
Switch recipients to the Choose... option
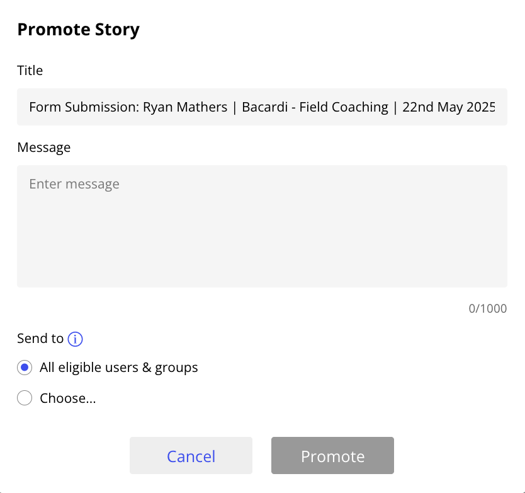24,398
